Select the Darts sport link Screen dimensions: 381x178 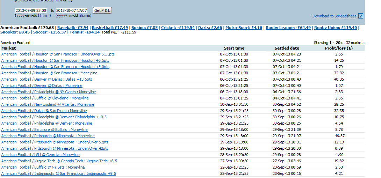point(210,28)
